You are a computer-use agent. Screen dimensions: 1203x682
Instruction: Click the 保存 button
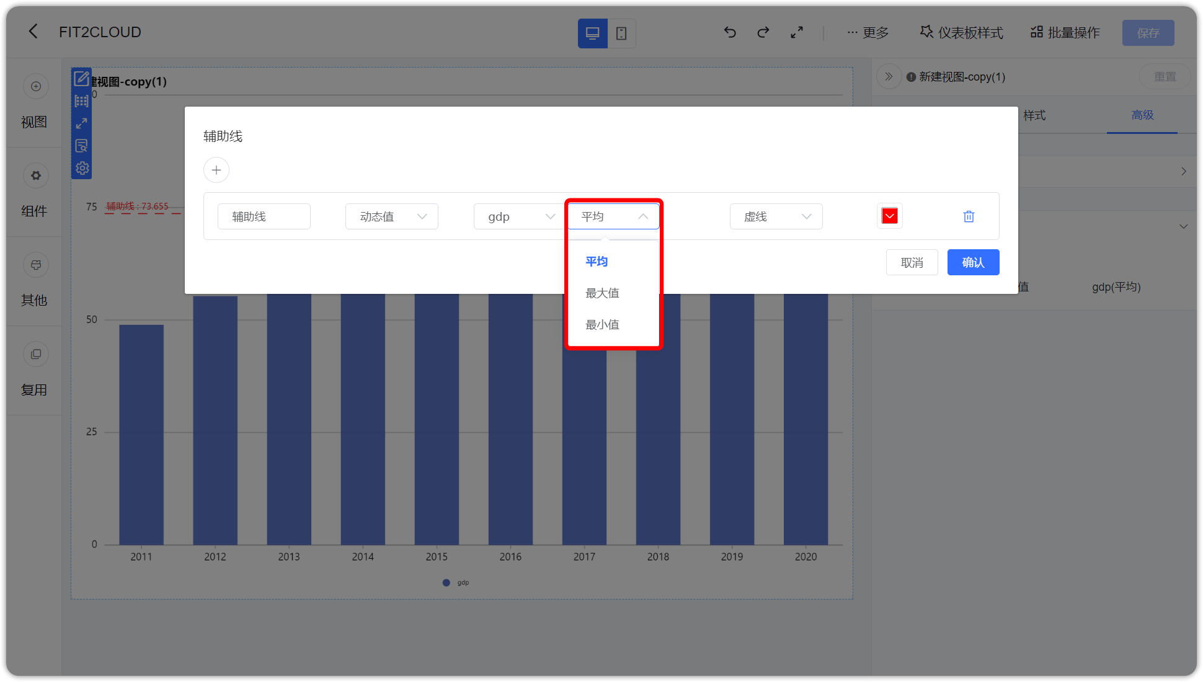(x=1148, y=33)
